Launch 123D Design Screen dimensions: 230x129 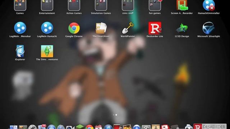tap(182, 28)
